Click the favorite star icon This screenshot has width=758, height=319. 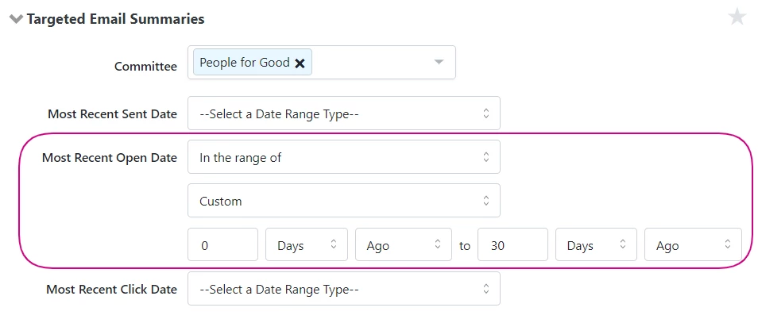click(737, 17)
